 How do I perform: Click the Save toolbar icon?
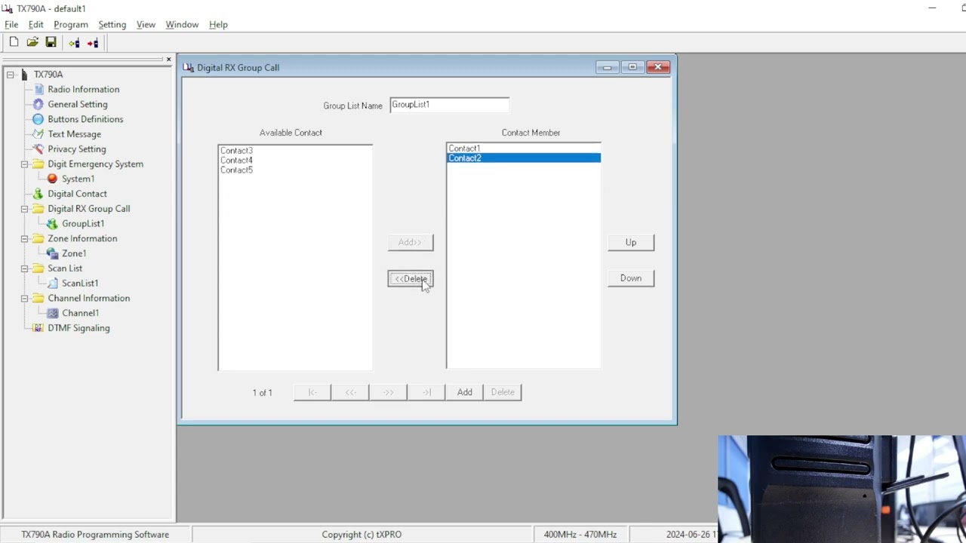pyautogui.click(x=51, y=43)
